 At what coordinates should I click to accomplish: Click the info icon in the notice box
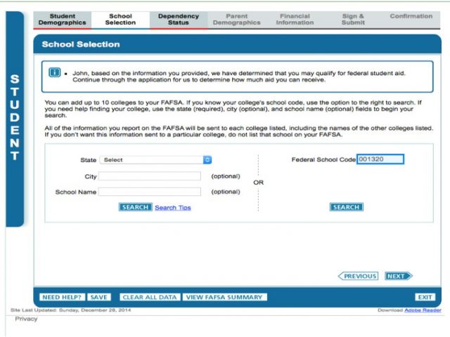pos(54,73)
